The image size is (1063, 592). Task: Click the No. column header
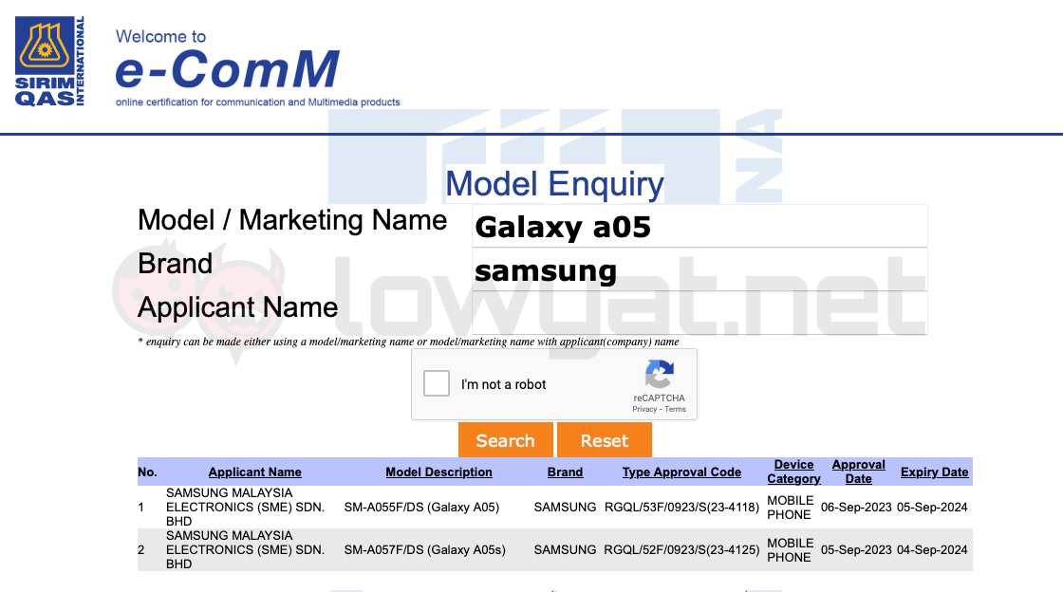(147, 472)
